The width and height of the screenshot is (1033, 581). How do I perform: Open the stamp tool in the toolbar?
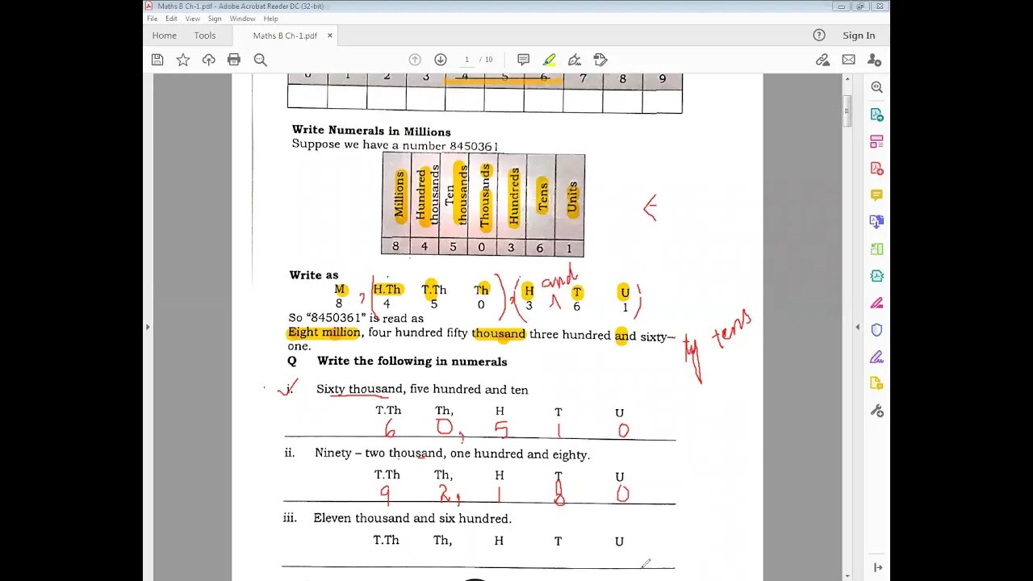click(x=600, y=60)
